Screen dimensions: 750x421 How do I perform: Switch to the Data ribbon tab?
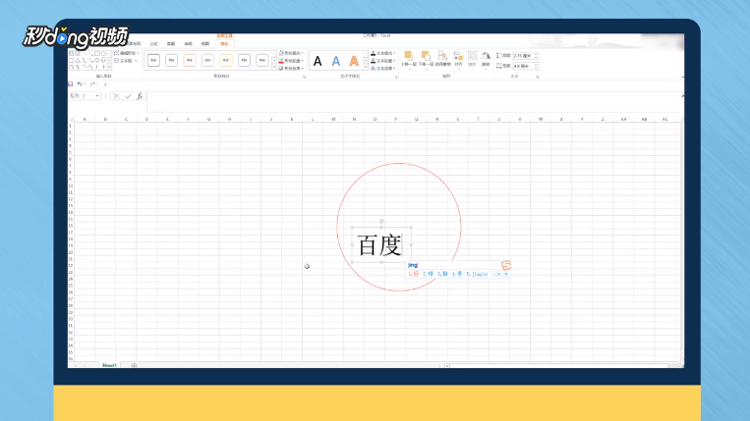pyautogui.click(x=171, y=44)
